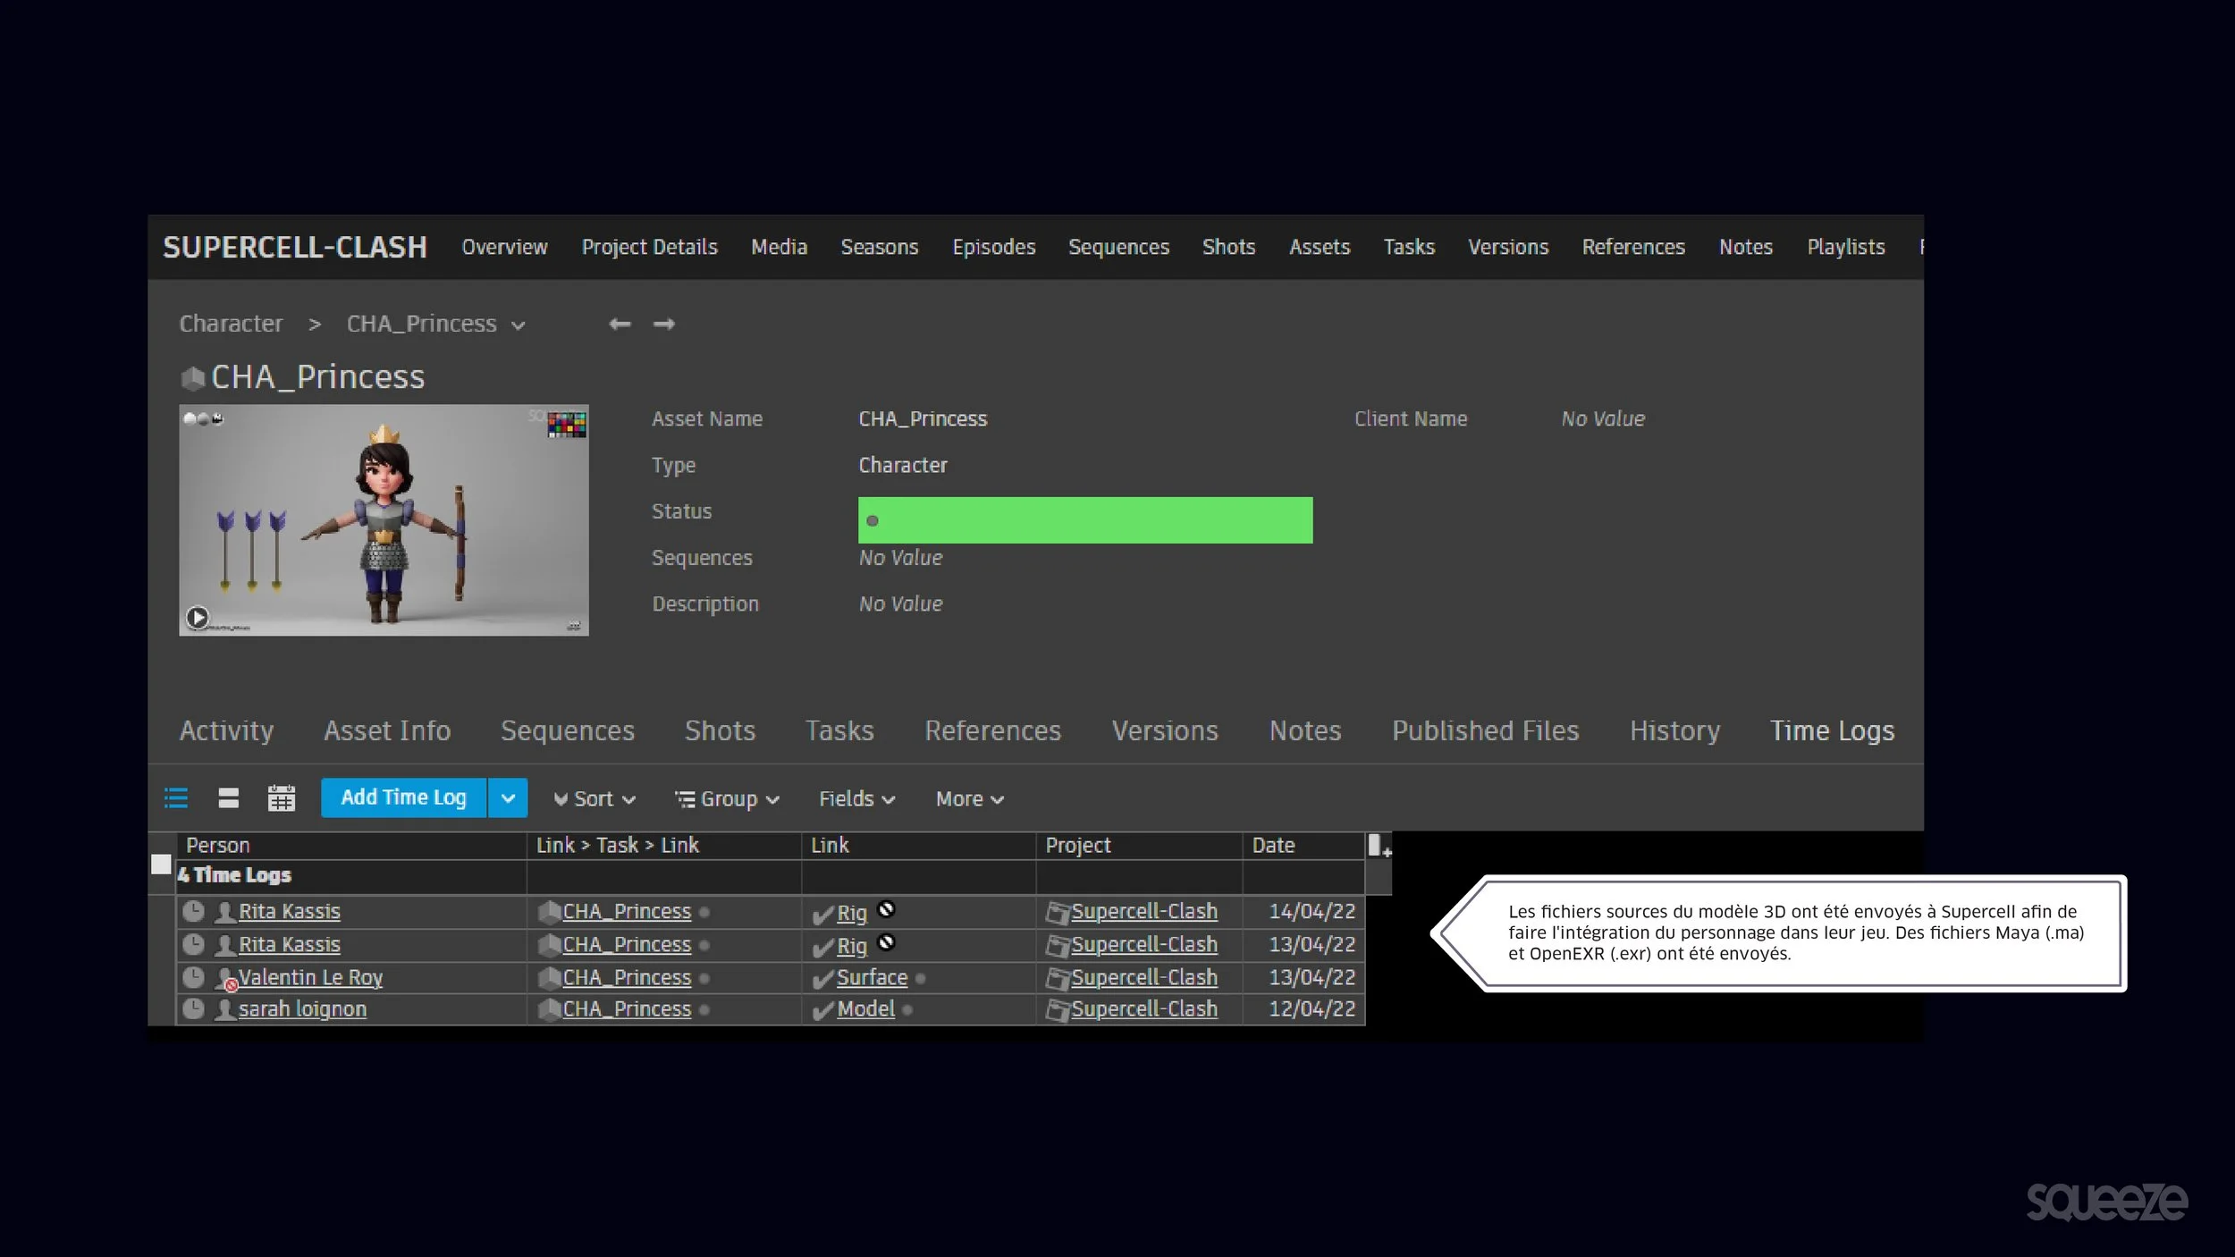
Task: Open the Rig task link dated 13/04/22
Action: click(x=852, y=946)
